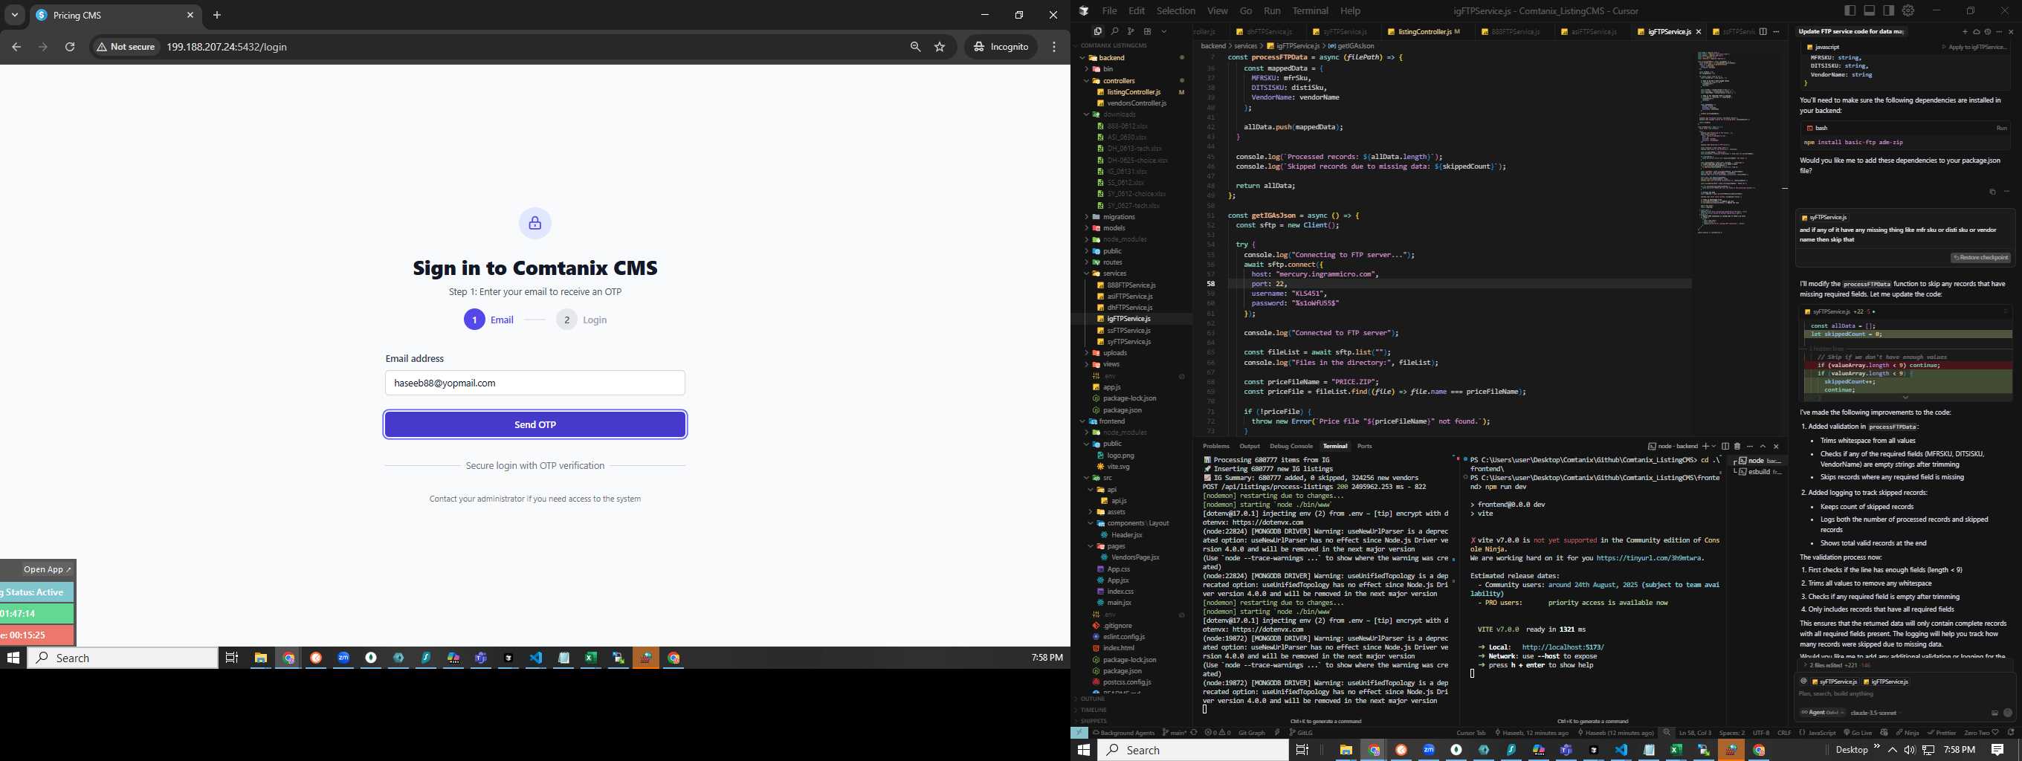Open File Explorer from lower taskbar
Viewport: 2022px width, 761px height.
click(x=1346, y=750)
